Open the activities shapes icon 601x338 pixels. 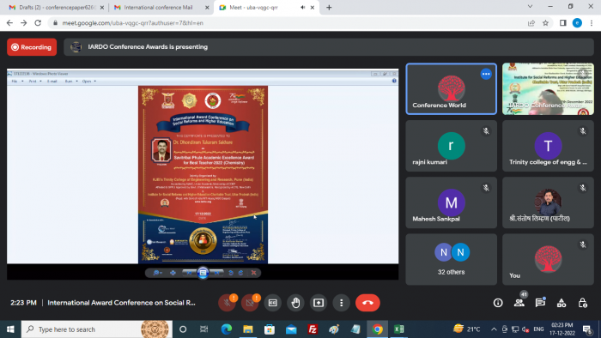click(x=562, y=303)
